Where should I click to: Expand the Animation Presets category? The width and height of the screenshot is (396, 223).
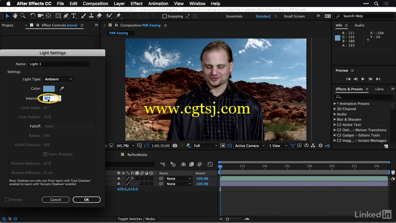(335, 104)
